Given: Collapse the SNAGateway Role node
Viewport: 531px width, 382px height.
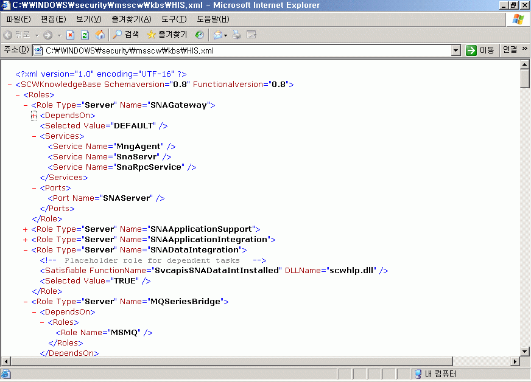Looking at the screenshot, I should click(x=26, y=105).
